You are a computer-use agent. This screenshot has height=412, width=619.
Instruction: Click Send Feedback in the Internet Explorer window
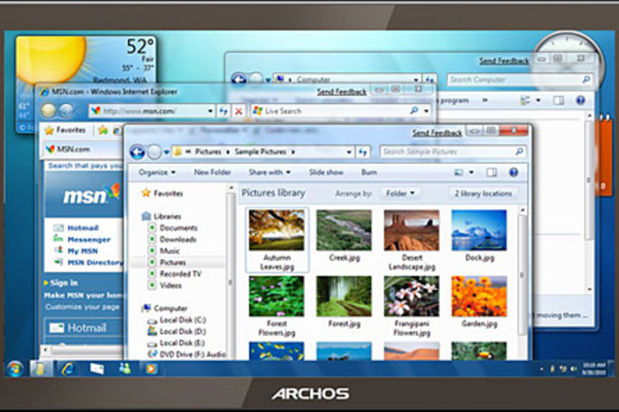tap(342, 92)
